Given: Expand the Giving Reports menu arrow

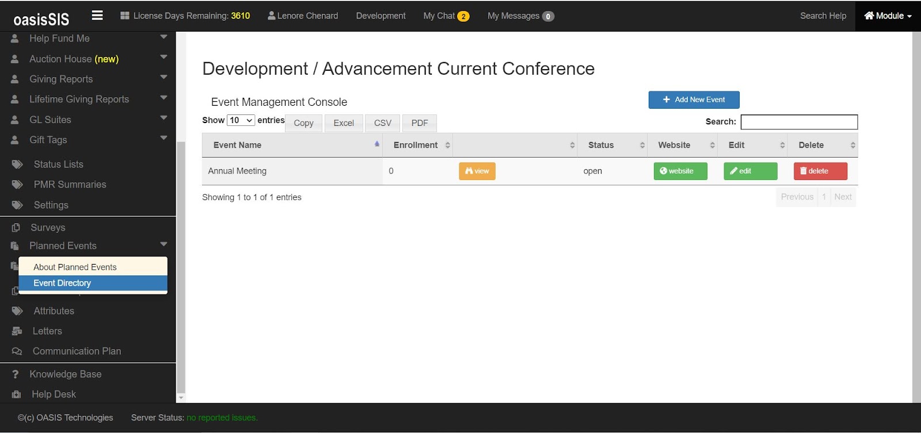Looking at the screenshot, I should [163, 77].
